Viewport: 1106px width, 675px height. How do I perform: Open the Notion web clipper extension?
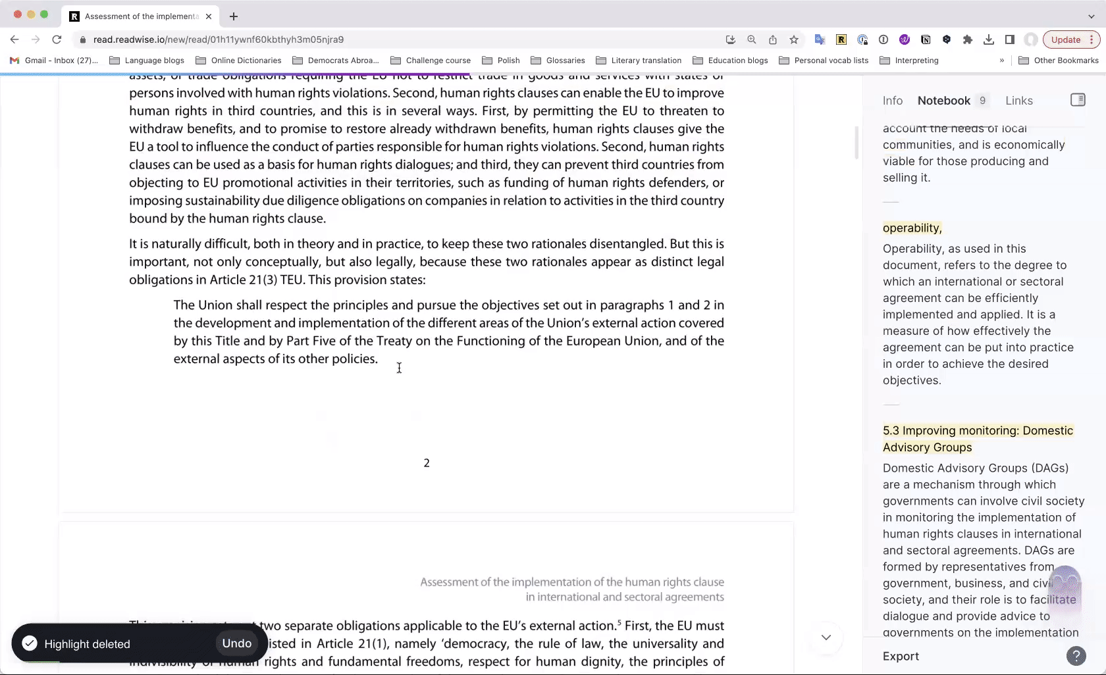click(x=926, y=39)
